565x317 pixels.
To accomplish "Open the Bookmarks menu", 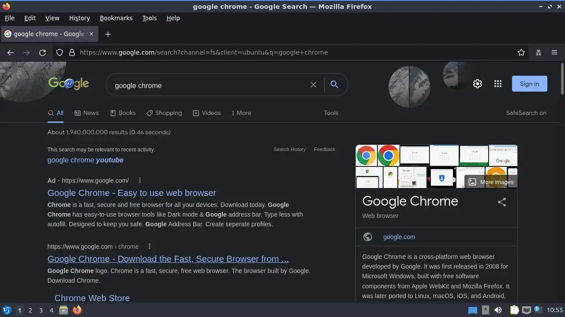I will [x=116, y=18].
